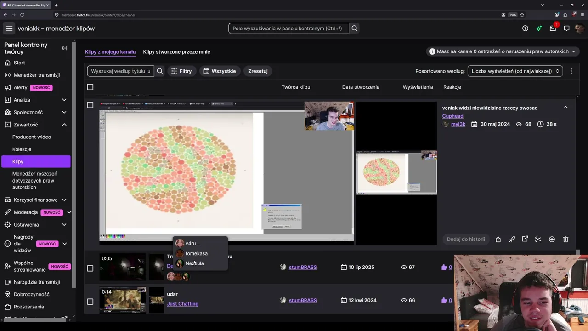Expand the copyright warnings notice
This screenshot has height=331, width=588.
502,51
